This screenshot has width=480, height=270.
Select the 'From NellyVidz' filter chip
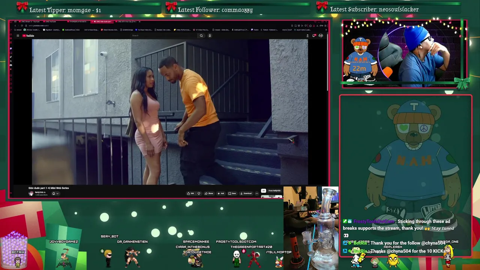point(274,191)
